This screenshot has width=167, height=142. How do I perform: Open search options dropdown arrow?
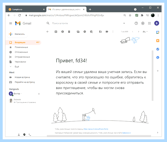(x=124, y=23)
